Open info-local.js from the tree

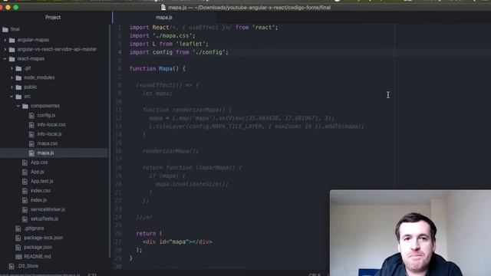click(x=49, y=134)
